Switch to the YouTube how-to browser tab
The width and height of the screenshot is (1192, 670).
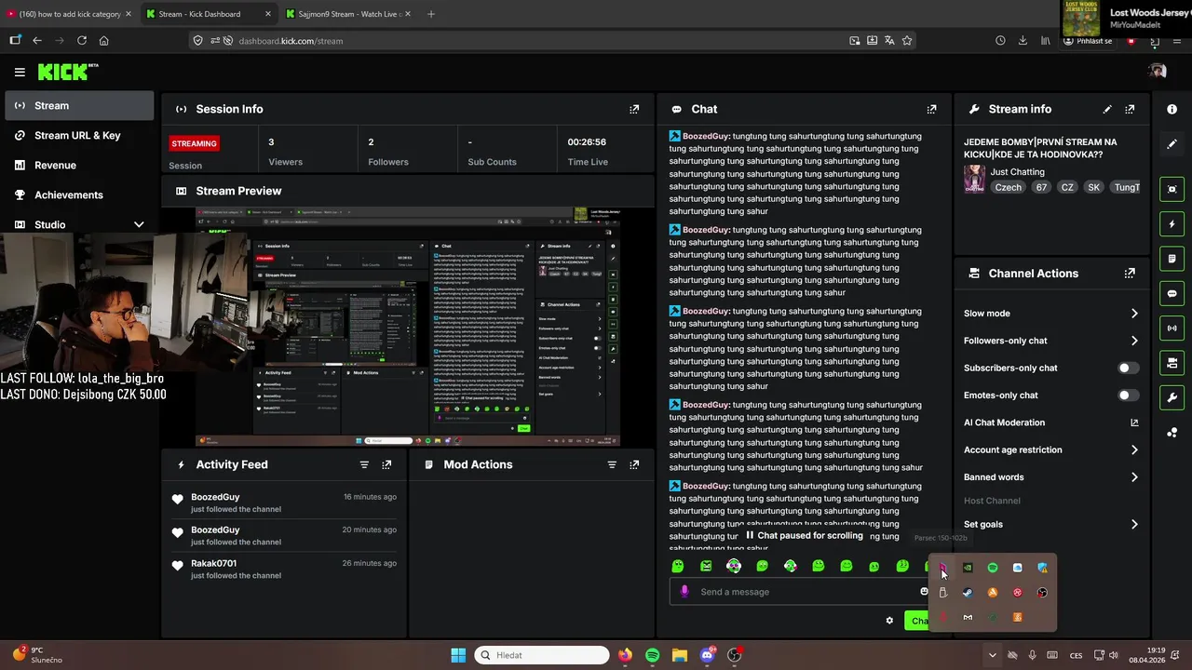coord(70,14)
